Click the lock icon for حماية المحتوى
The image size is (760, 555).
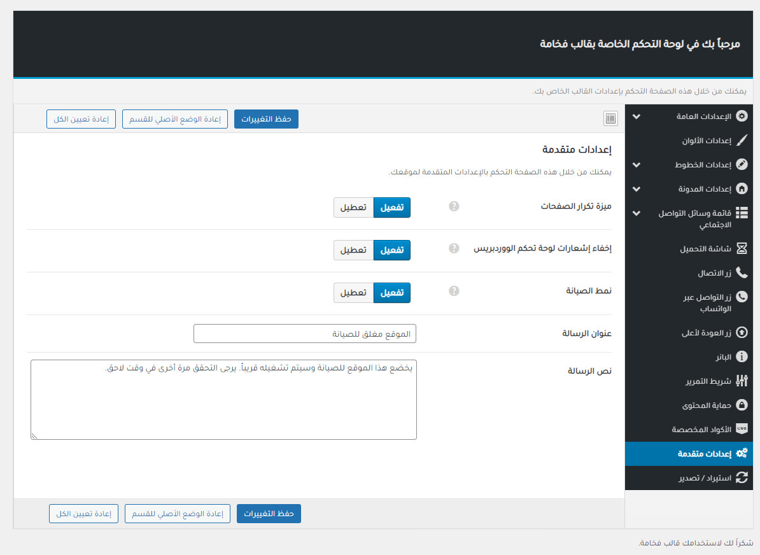pos(742,405)
